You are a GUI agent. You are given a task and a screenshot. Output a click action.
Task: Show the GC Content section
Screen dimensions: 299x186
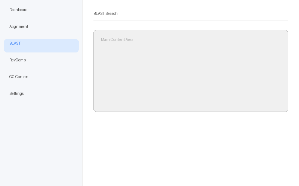19,77
